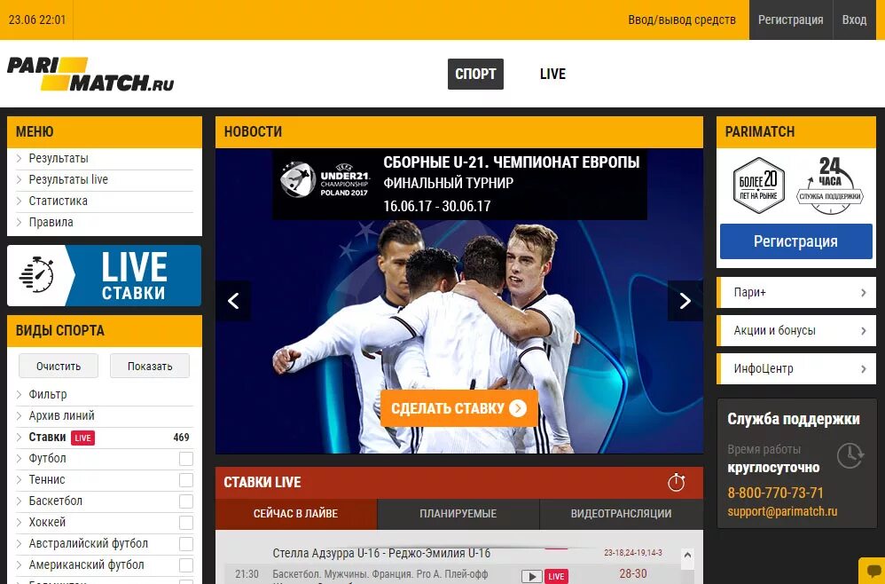Click the Очистить button
885x584 pixels.
point(59,366)
